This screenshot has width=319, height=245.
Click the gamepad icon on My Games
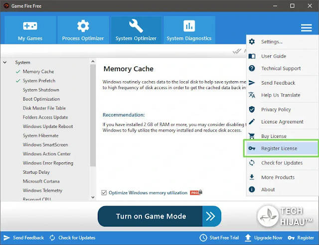(30, 26)
